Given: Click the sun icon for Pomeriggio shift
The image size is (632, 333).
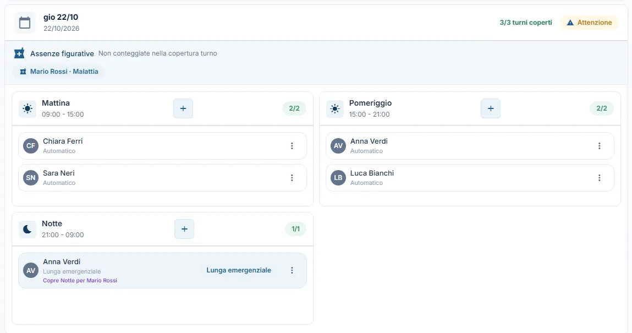Looking at the screenshot, I should click(x=335, y=108).
